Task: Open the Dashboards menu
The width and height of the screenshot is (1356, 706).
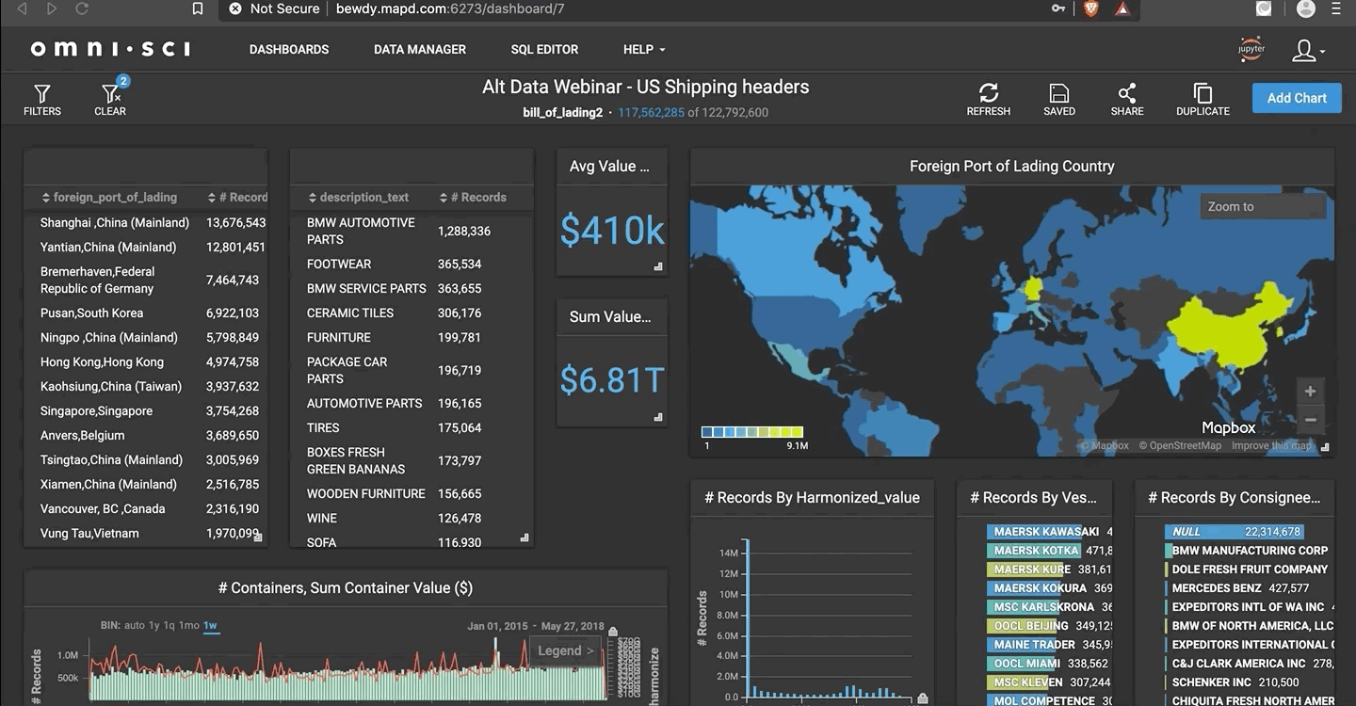Action: click(289, 50)
